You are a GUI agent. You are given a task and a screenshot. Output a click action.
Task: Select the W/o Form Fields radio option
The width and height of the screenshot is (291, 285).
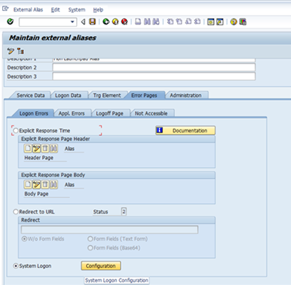[x=25, y=239]
